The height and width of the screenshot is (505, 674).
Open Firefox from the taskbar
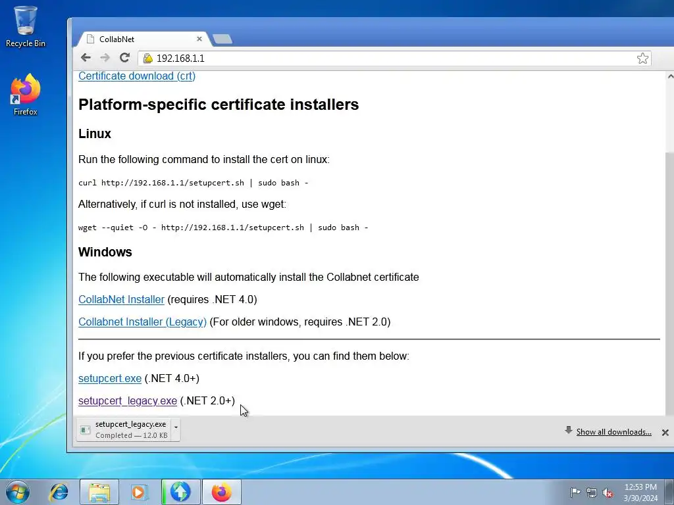tap(221, 492)
